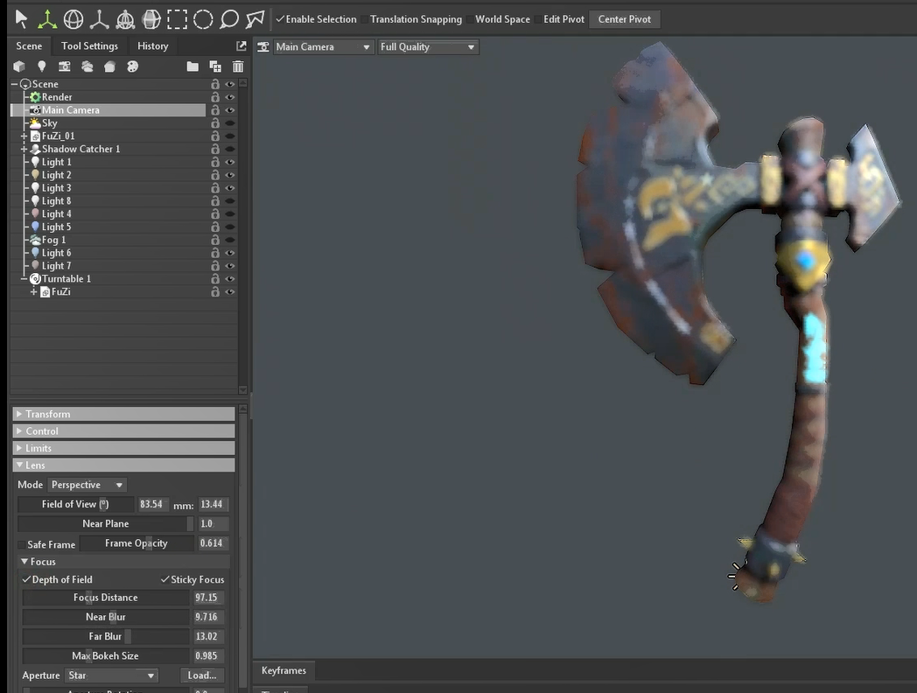Open the Full Quality dropdown
The width and height of the screenshot is (917, 693).
click(x=428, y=46)
